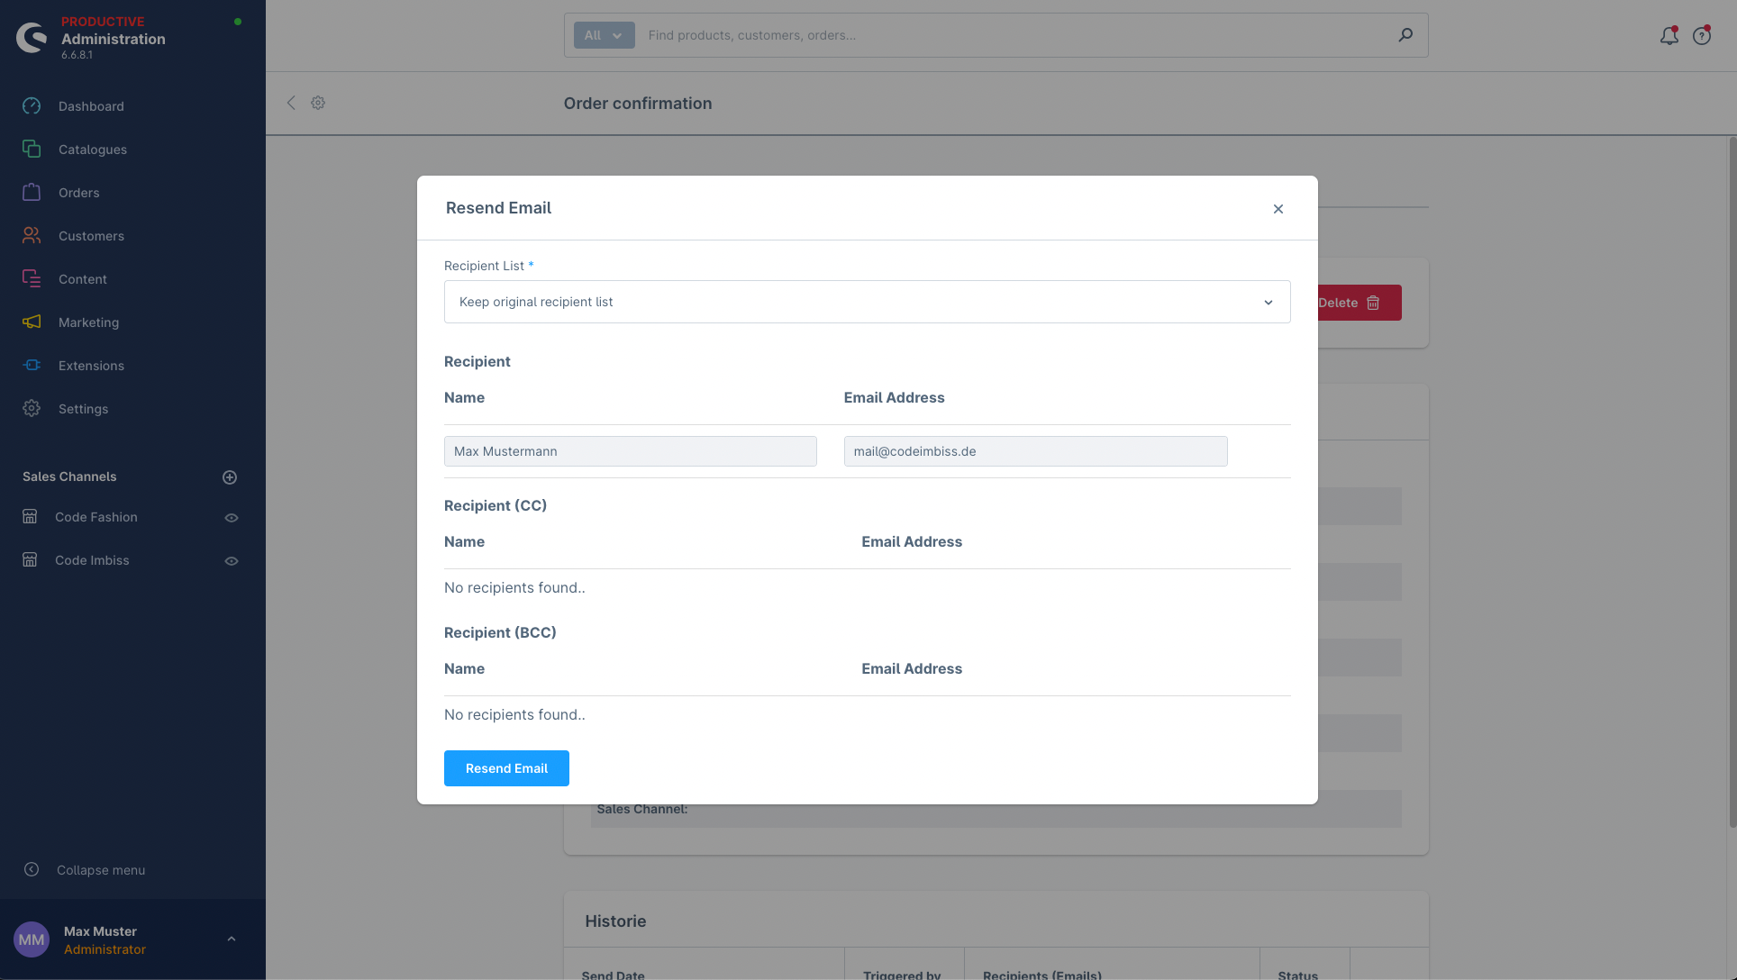The width and height of the screenshot is (1737, 980).
Task: Open the Code Imbiss sales channel
Action: [92, 560]
